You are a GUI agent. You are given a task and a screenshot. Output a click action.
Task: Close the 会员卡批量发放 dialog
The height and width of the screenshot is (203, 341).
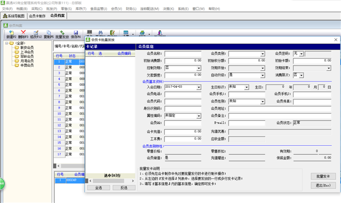point(335,40)
